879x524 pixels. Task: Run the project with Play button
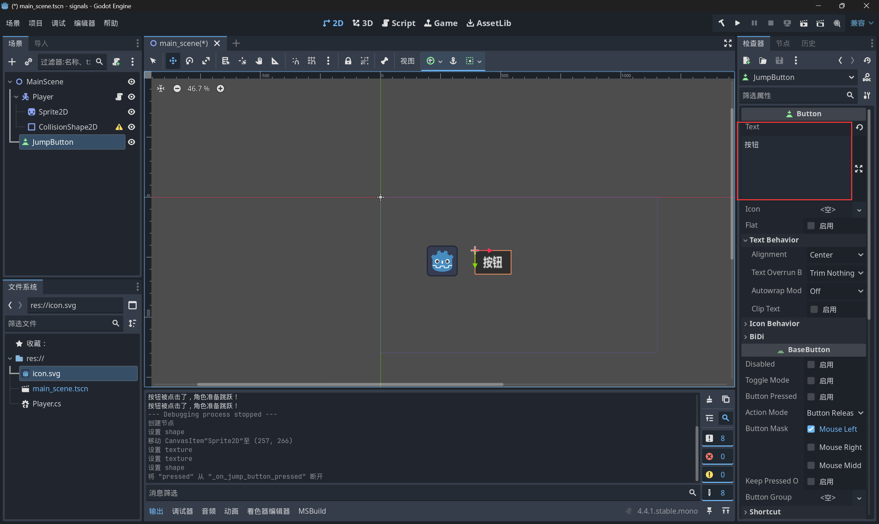738,23
